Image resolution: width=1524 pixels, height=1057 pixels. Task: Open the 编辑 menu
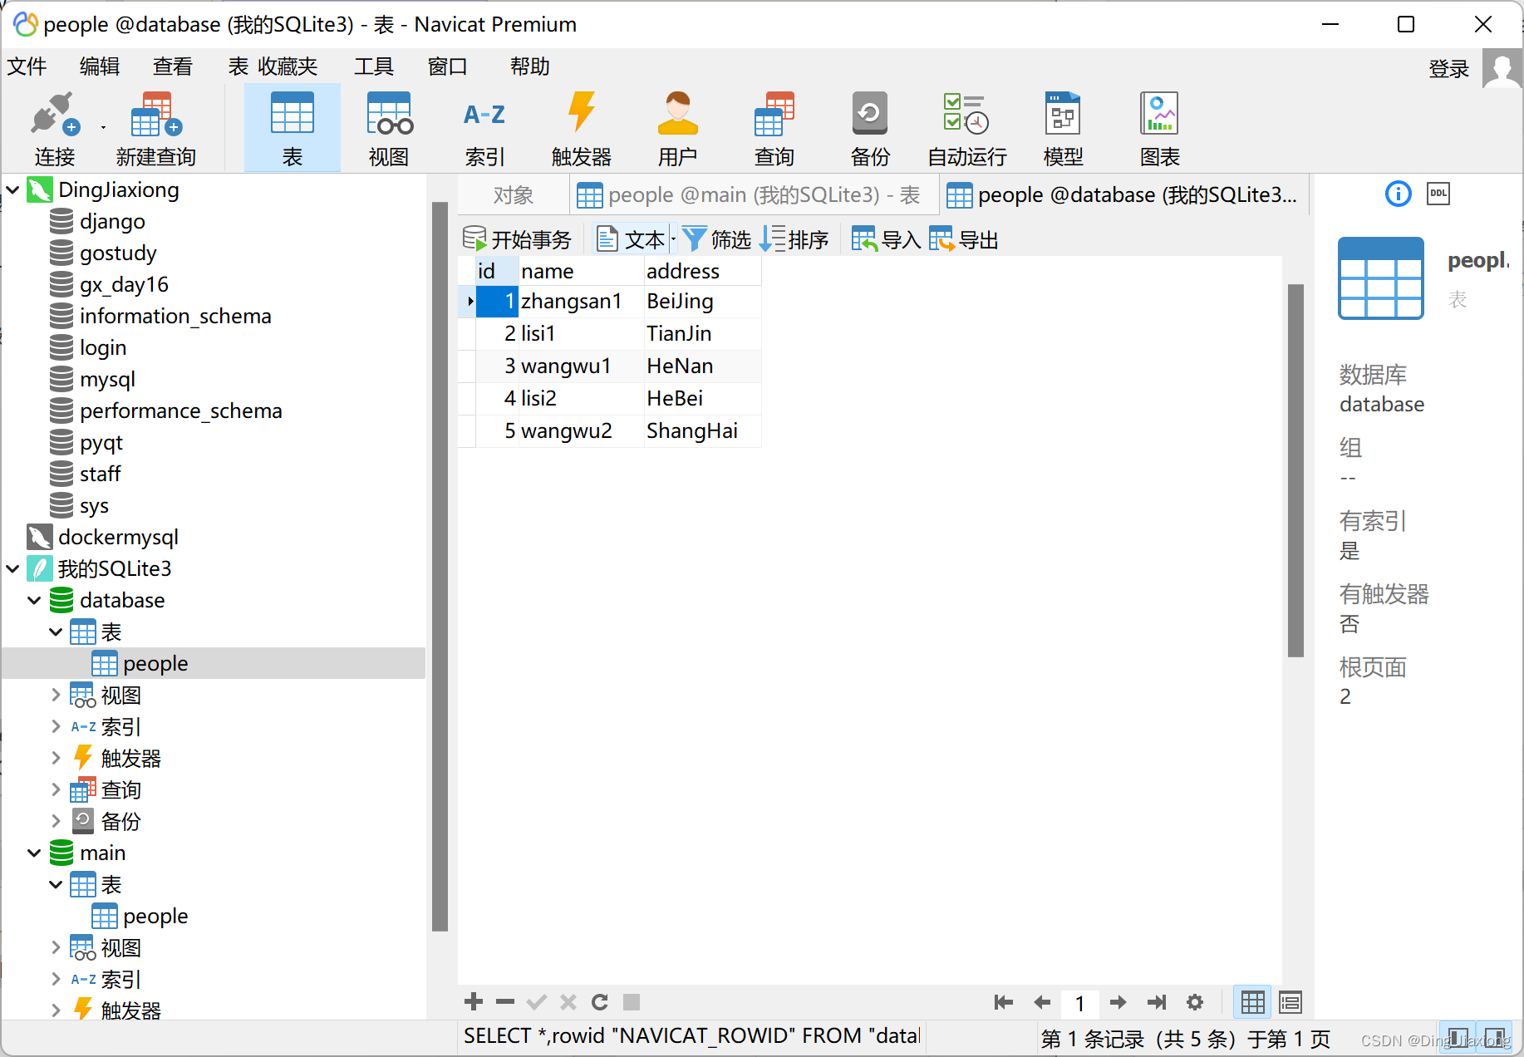click(100, 66)
